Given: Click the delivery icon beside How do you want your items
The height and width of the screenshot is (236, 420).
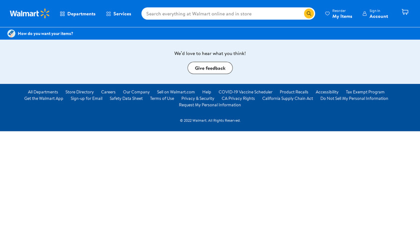Looking at the screenshot, I should point(11,33).
